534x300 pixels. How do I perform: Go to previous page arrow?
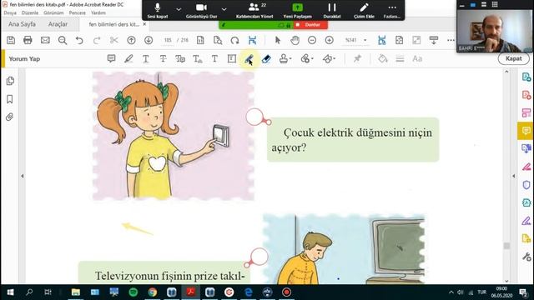click(131, 40)
